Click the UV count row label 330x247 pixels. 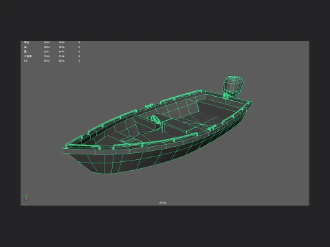click(x=25, y=61)
